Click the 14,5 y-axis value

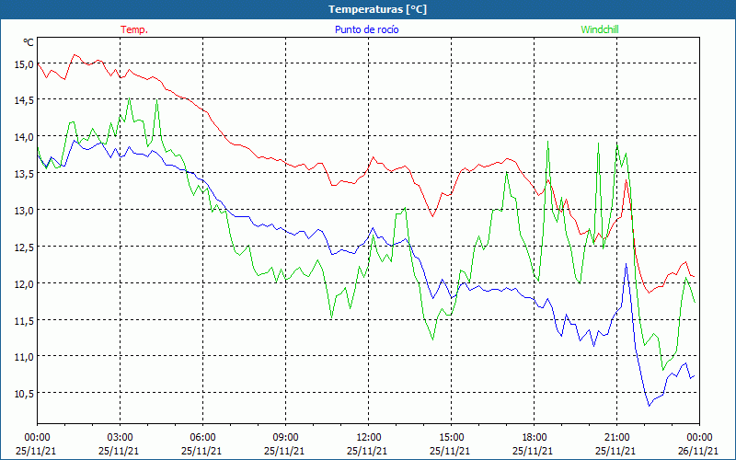[24, 101]
